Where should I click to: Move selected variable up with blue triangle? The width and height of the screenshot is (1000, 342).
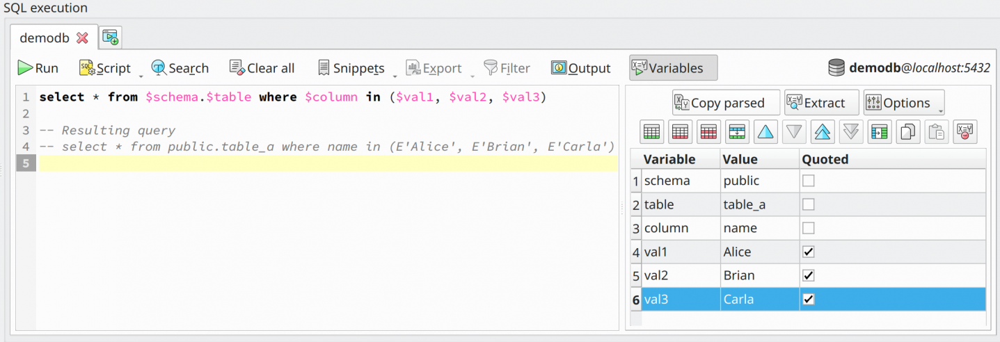click(x=765, y=131)
